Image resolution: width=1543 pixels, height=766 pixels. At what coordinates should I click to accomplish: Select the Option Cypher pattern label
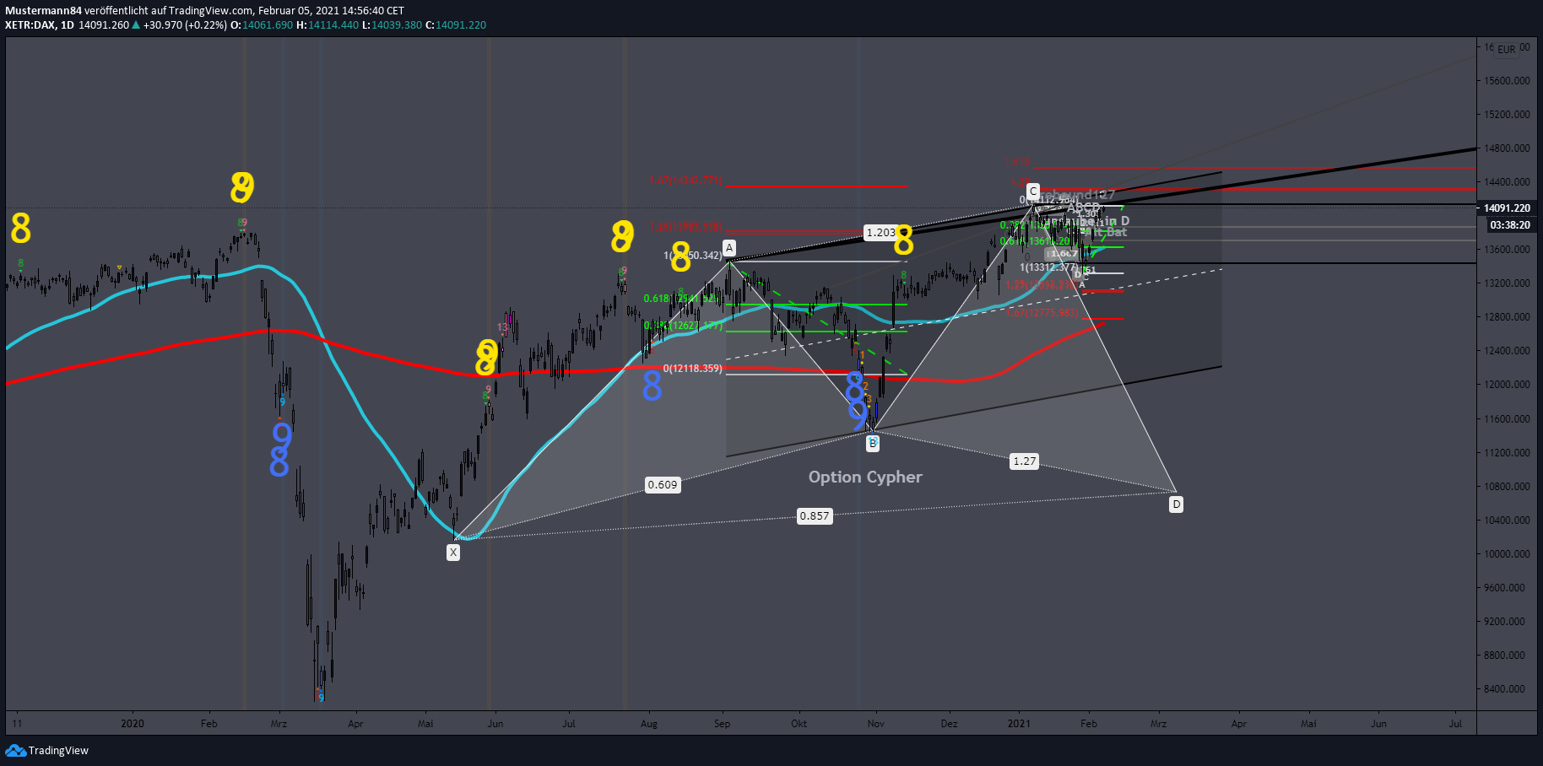pos(865,477)
